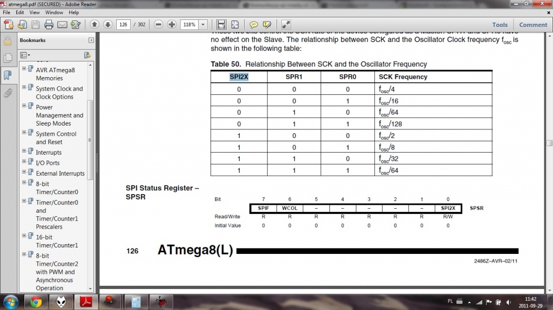This screenshot has width=553, height=310.
Task: Toggle Bookmarks sidebar panel icon
Action: [x=8, y=75]
